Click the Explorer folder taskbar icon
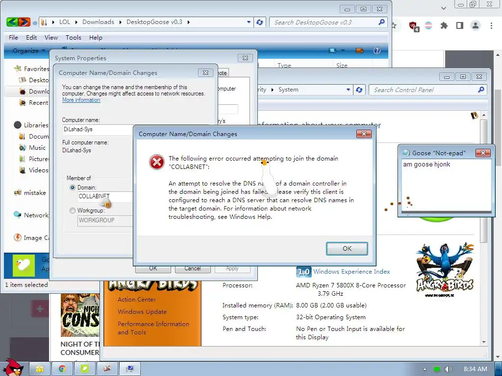Image resolution: width=502 pixels, height=376 pixels. (x=40, y=369)
